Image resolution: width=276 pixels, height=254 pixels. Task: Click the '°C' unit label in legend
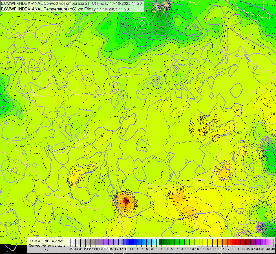coord(47,250)
